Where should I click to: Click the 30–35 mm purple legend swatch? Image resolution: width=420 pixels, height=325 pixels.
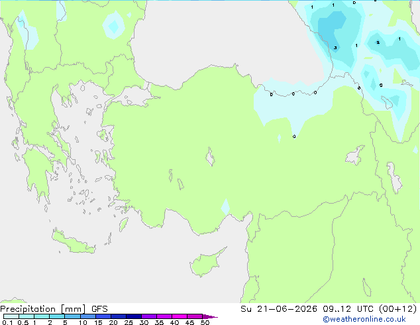(x=149, y=316)
